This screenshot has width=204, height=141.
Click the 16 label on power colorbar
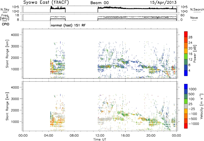190,54
